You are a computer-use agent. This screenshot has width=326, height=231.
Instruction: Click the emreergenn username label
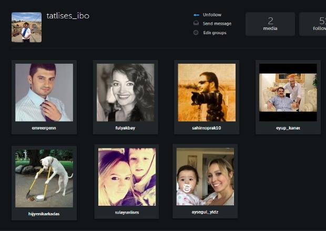click(44, 128)
